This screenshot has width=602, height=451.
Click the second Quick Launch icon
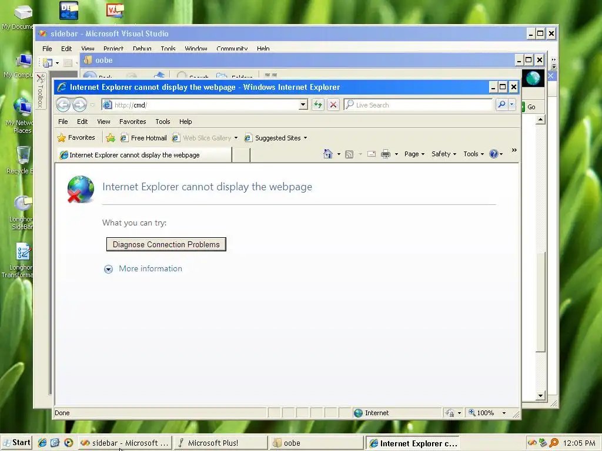pyautogui.click(x=55, y=443)
